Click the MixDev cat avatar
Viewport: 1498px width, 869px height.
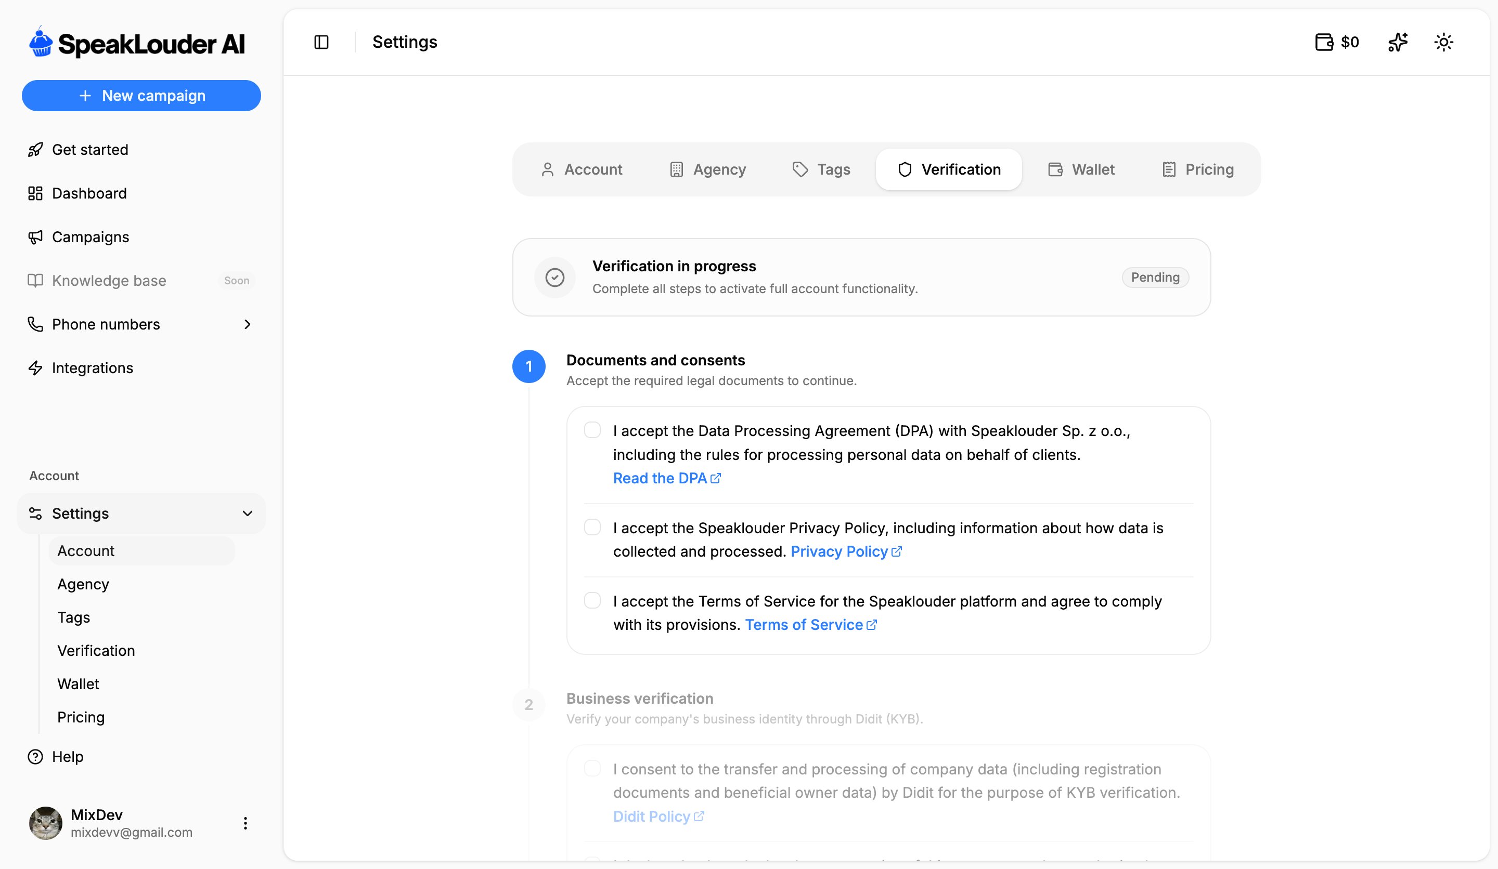coord(46,823)
